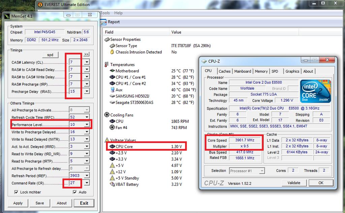The height and width of the screenshot is (213, 345).
Task: Click the Field column header in EVEREST
Action: (136, 32)
